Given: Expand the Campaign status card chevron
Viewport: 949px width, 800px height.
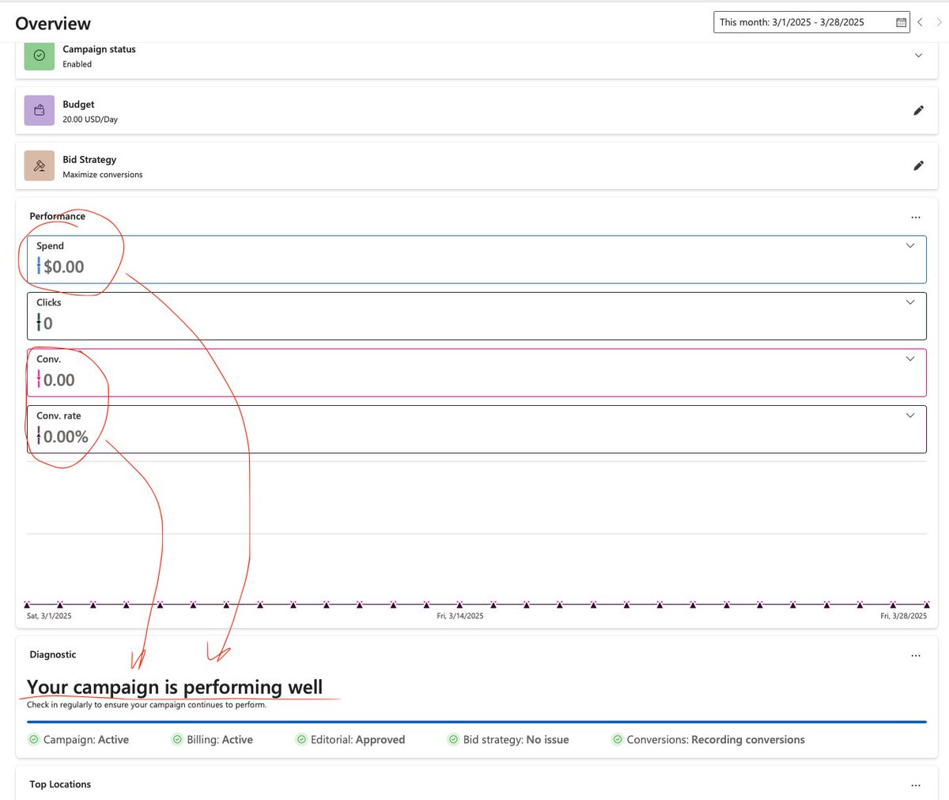Looking at the screenshot, I should point(918,55).
